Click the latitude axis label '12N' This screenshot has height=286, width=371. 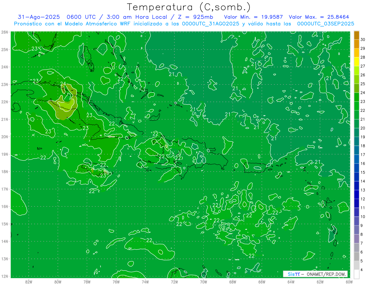pyautogui.click(x=4, y=276)
